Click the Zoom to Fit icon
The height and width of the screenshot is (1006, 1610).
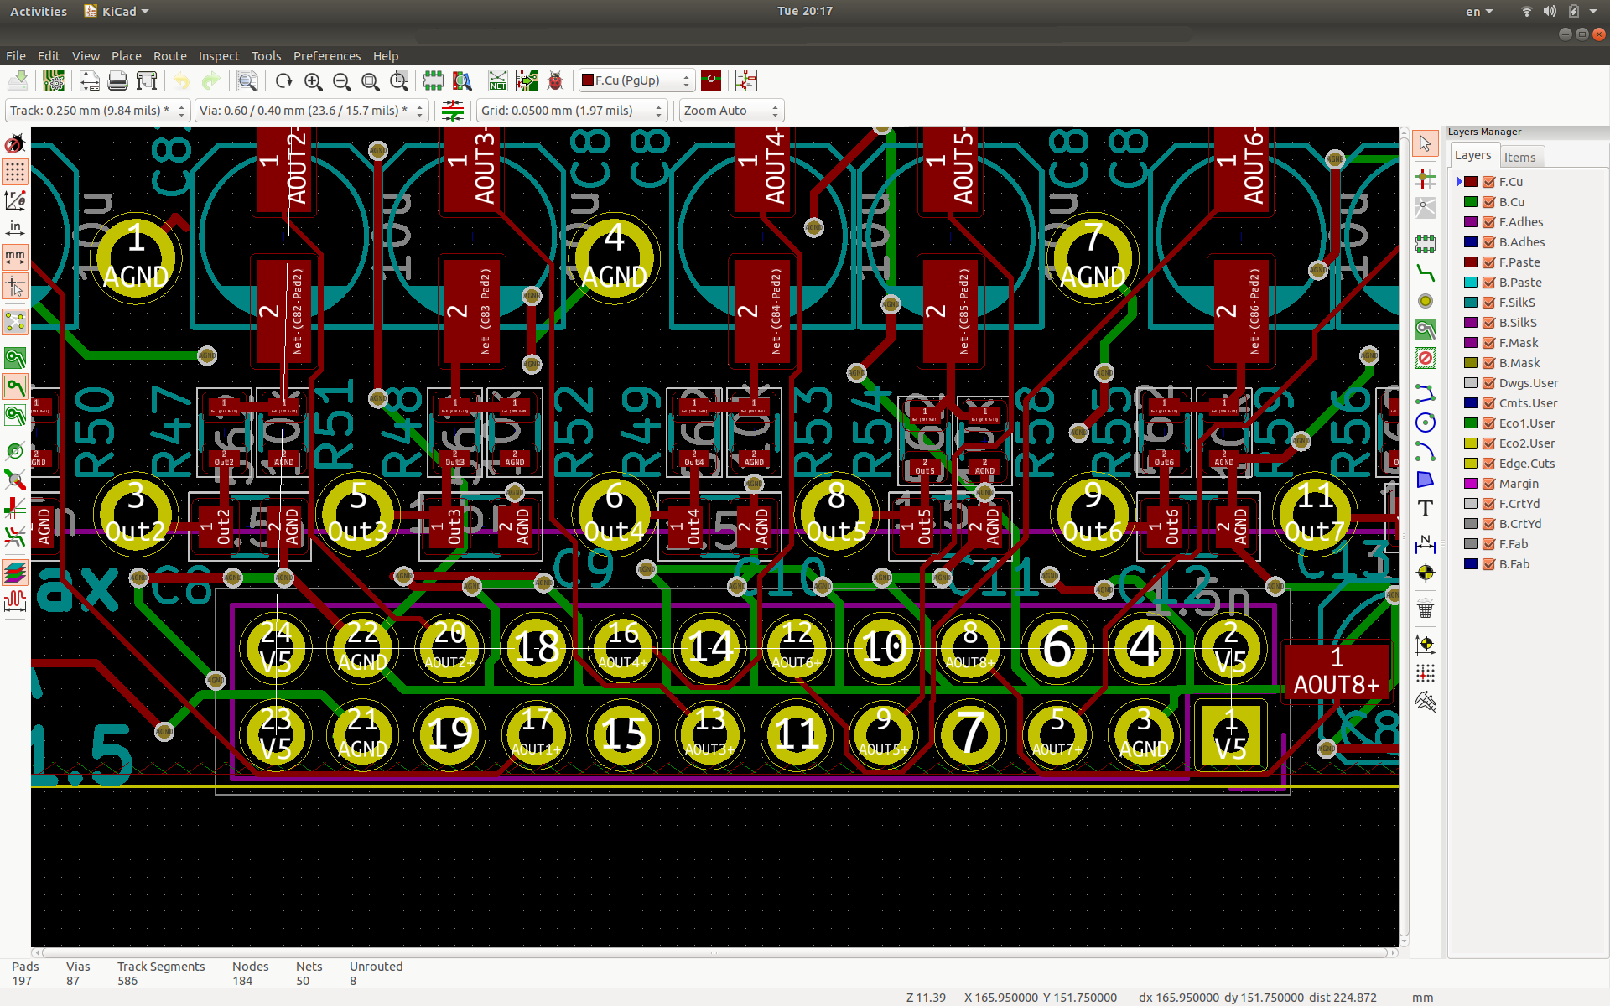pos(370,80)
